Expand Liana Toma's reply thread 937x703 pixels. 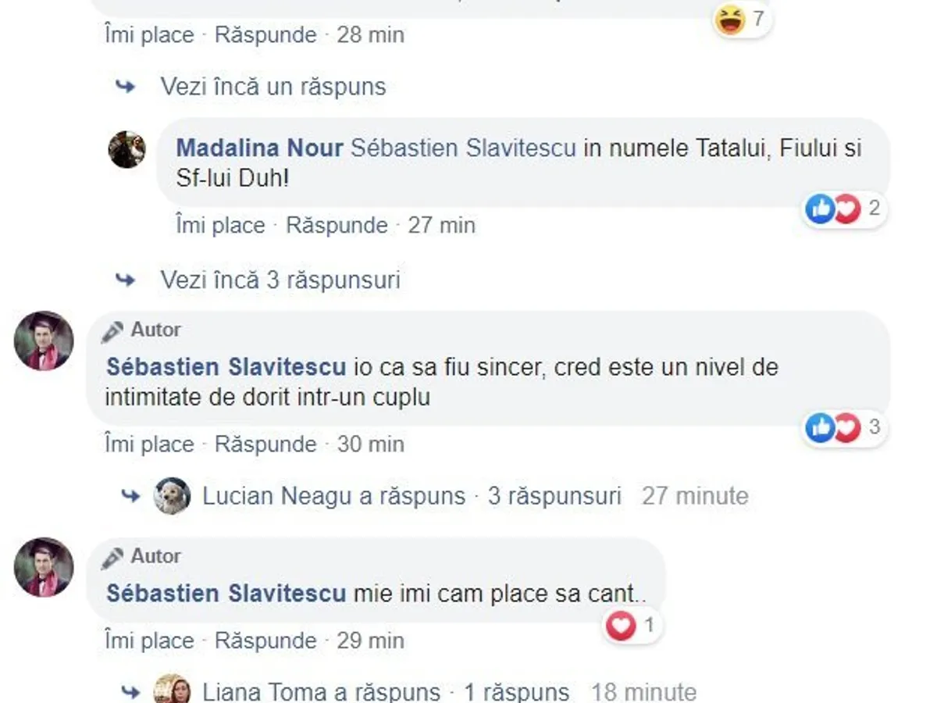(x=385, y=691)
